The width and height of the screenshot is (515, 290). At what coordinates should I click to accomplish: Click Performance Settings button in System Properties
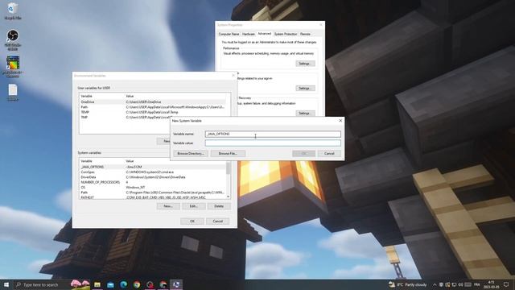[305, 64]
